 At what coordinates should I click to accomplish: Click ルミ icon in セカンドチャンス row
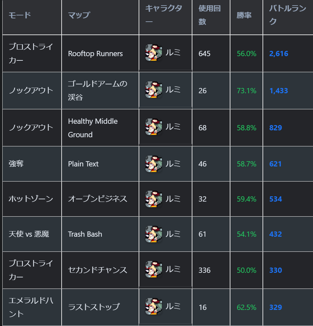154,269
